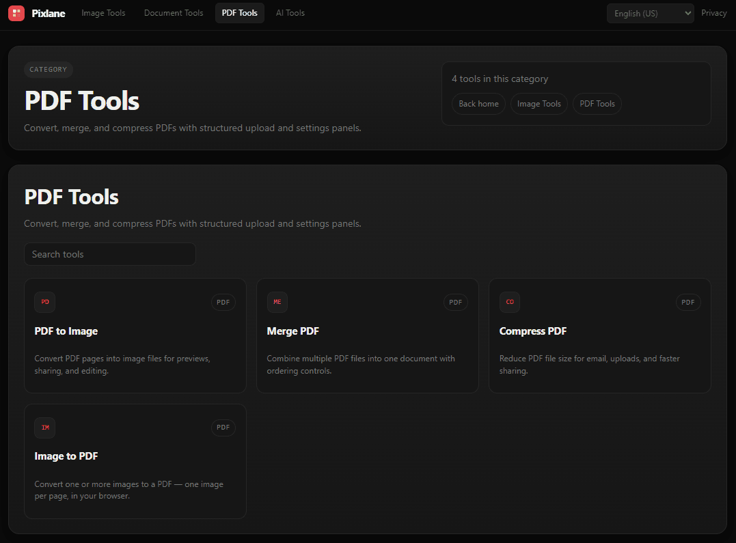Click the Compress PDF tool icon

tap(509, 302)
